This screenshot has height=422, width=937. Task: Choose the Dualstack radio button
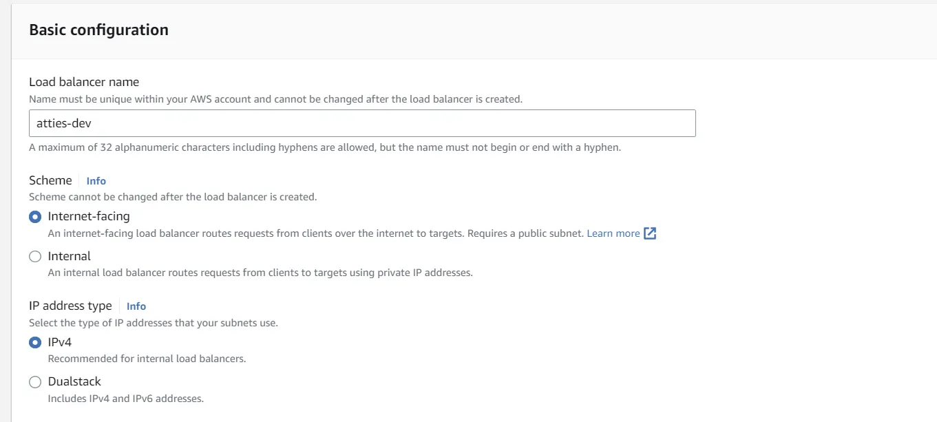click(35, 382)
